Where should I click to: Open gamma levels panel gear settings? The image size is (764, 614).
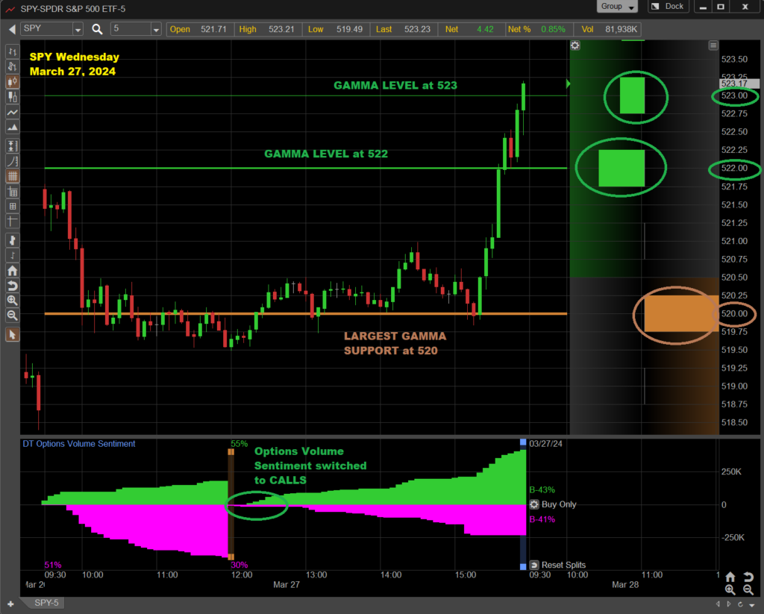(x=574, y=46)
